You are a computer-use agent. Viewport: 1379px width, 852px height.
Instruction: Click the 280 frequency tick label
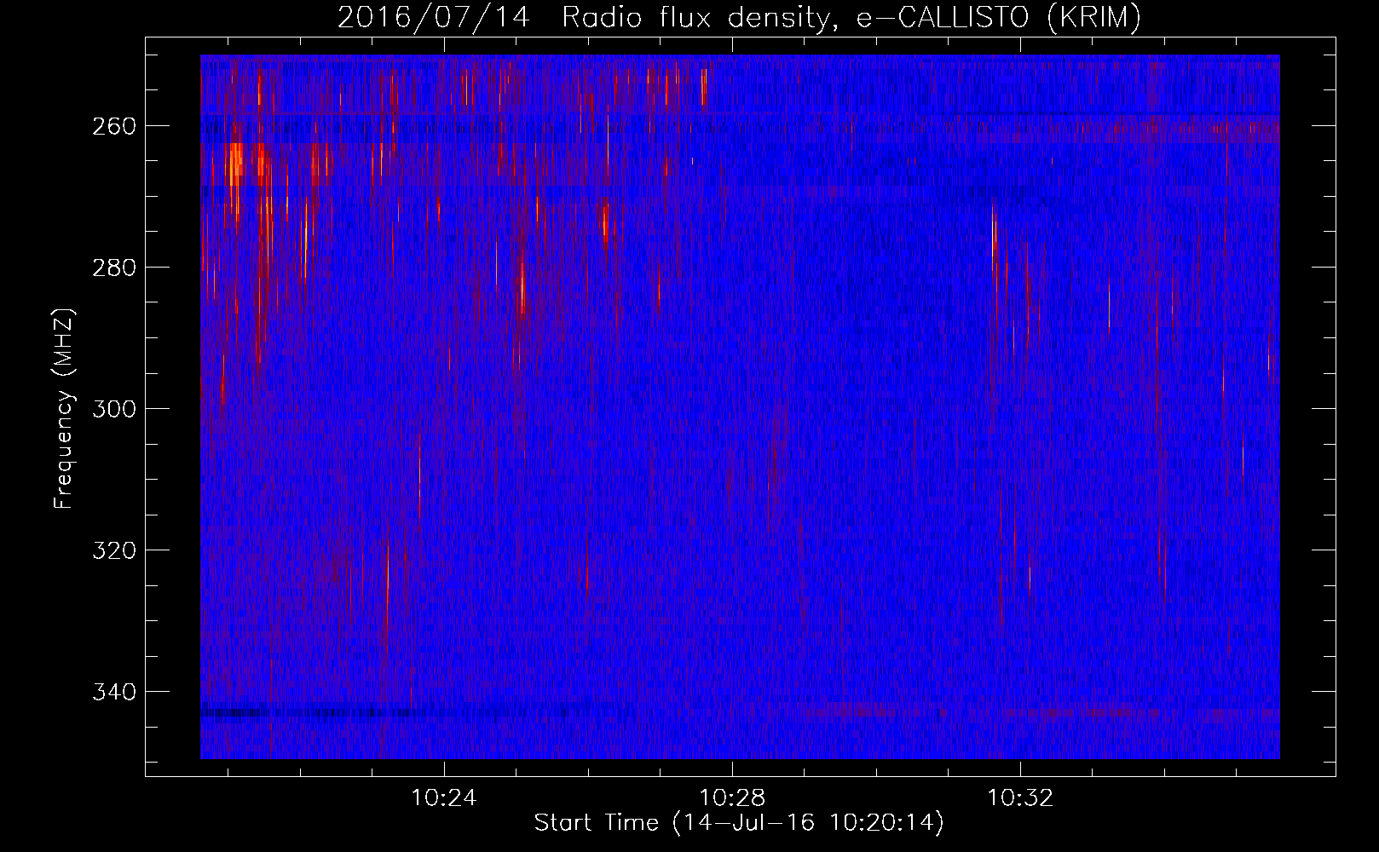pos(113,268)
